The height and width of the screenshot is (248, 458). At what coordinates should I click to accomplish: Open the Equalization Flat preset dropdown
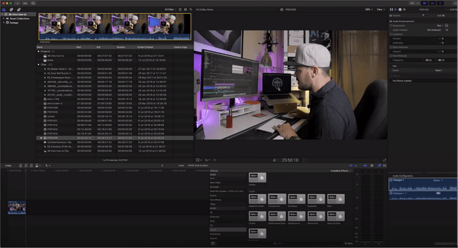pyautogui.click(x=440, y=25)
